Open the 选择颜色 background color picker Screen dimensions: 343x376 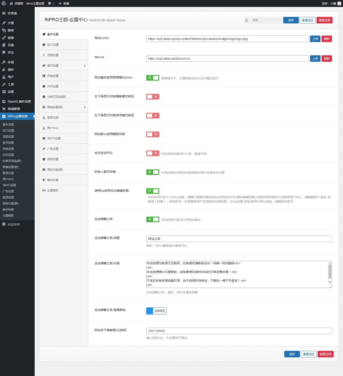[x=156, y=311]
